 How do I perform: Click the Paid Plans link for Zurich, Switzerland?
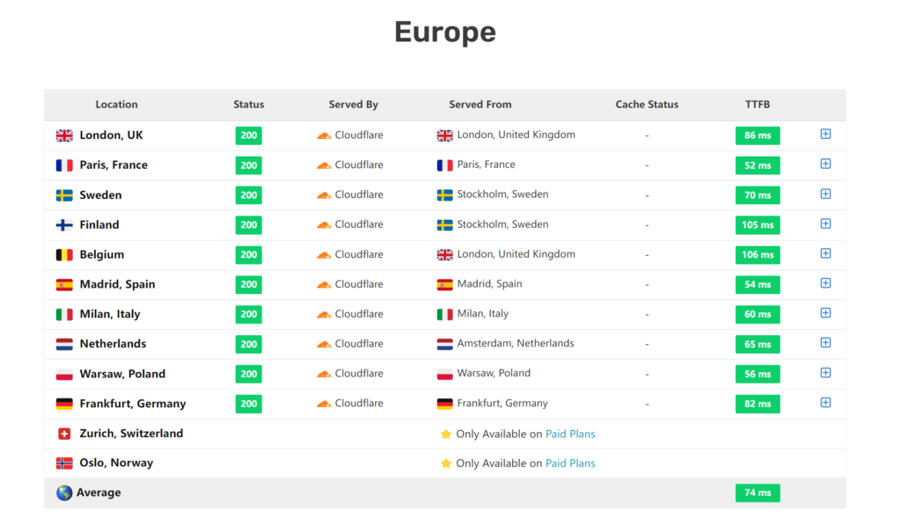pyautogui.click(x=570, y=434)
